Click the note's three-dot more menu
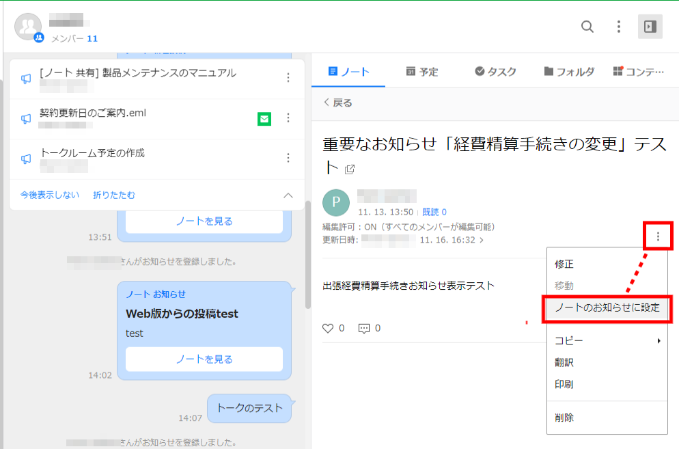This screenshot has width=679, height=449. click(x=658, y=236)
